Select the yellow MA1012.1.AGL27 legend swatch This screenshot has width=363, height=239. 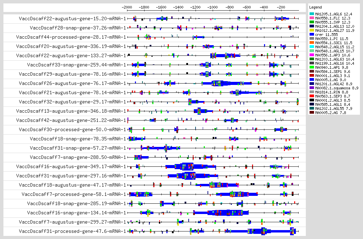click(312, 30)
